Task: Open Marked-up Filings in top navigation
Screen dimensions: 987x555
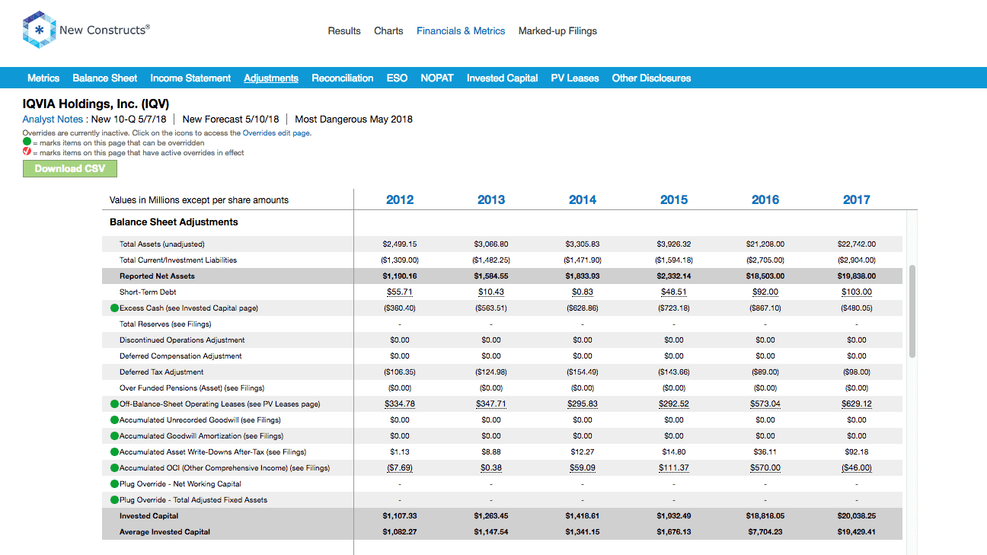Action: pos(557,31)
